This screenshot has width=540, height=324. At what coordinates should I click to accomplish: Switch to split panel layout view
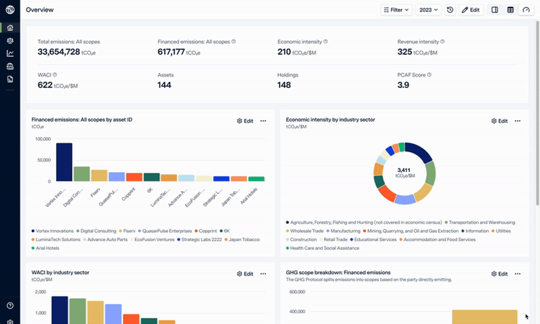(x=495, y=10)
